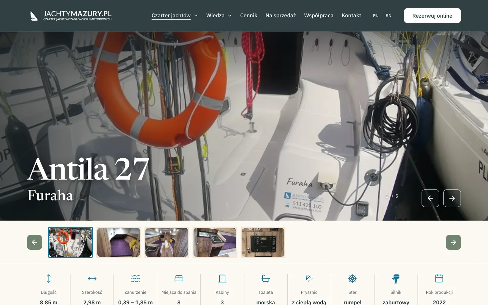The width and height of the screenshot is (488, 305).
Task: Click the Furaha yacht name
Action: (x=50, y=196)
